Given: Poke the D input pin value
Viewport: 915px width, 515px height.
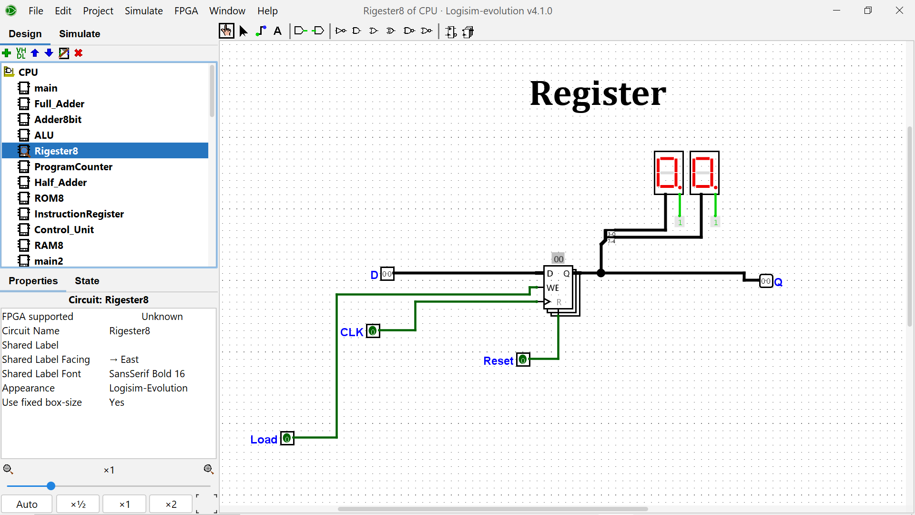Looking at the screenshot, I should point(387,274).
